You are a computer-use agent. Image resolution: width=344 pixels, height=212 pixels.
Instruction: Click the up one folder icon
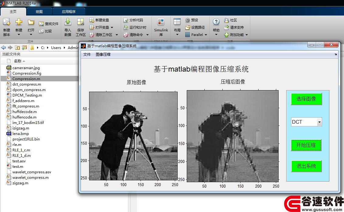coord(17,48)
